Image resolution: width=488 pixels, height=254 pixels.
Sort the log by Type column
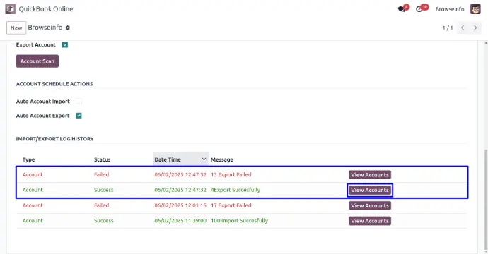pyautogui.click(x=28, y=159)
